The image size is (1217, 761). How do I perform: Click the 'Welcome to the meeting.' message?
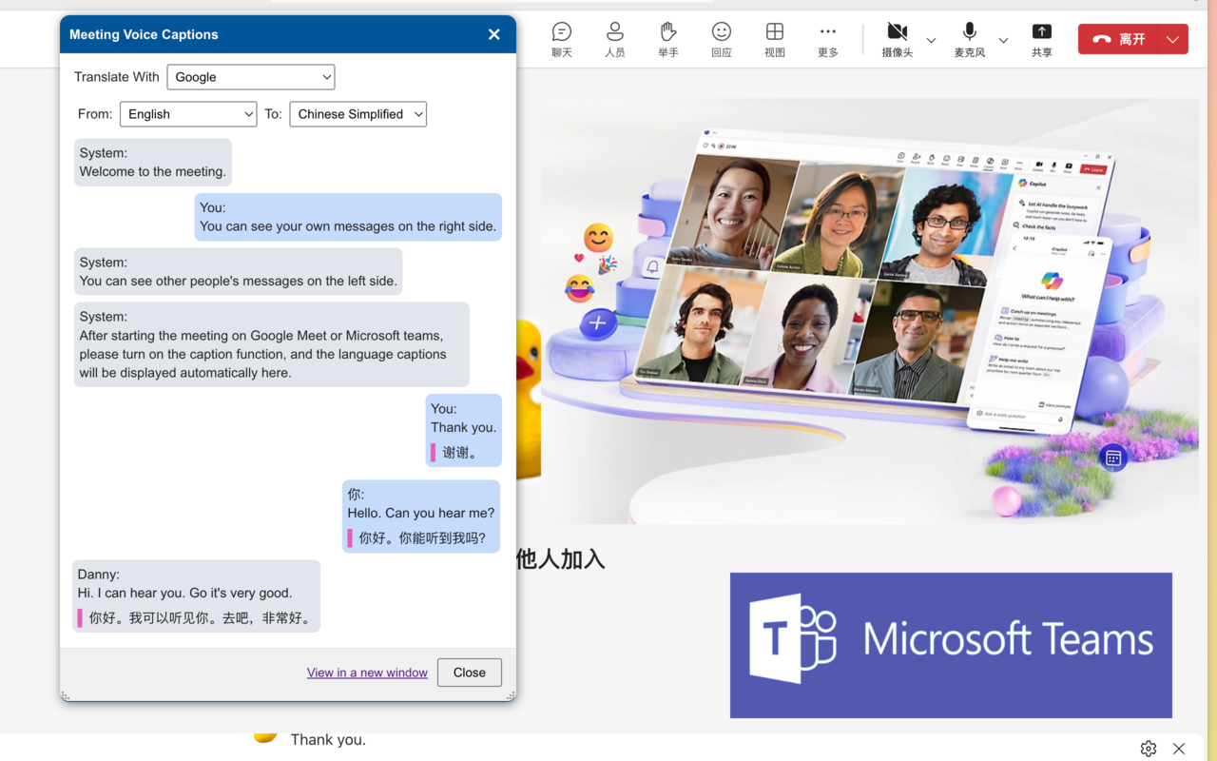coord(153,163)
